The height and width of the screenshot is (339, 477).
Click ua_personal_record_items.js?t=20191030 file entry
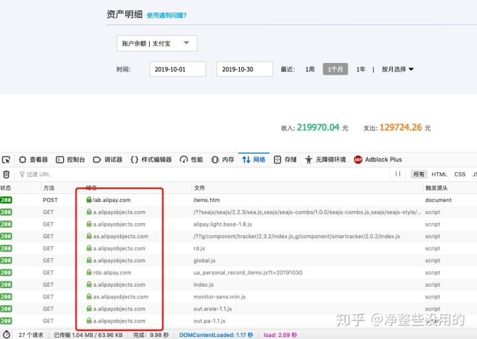click(248, 273)
